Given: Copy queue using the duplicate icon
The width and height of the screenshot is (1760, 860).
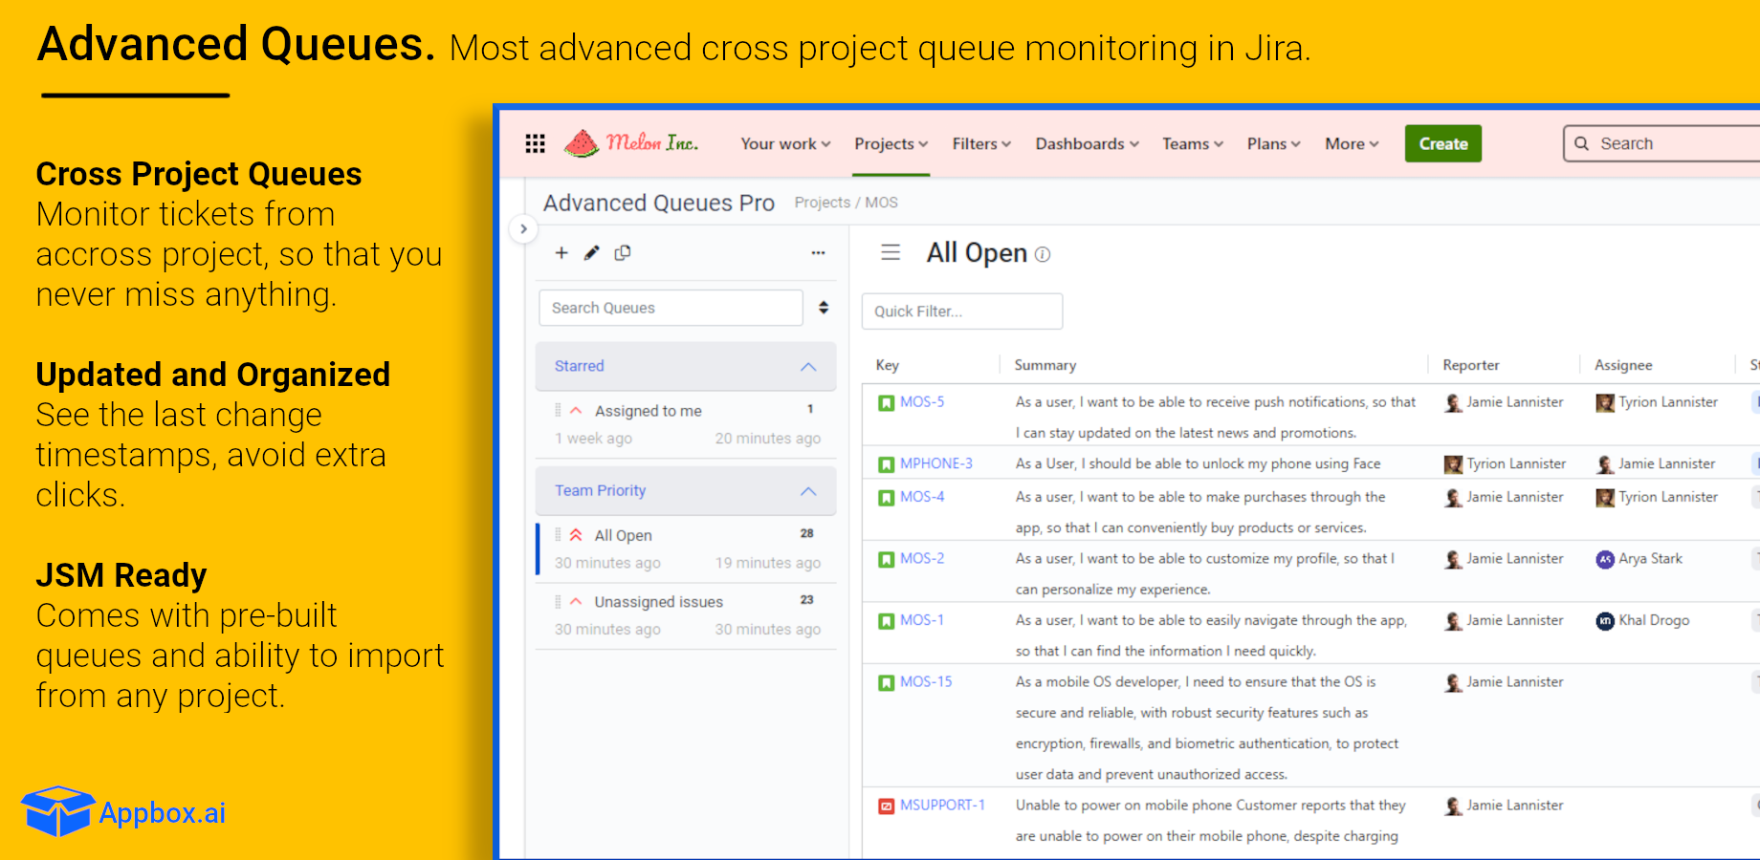Looking at the screenshot, I should coord(623,253).
